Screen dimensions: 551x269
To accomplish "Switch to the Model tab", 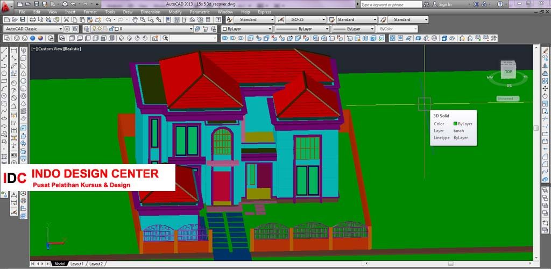I will point(59,264).
